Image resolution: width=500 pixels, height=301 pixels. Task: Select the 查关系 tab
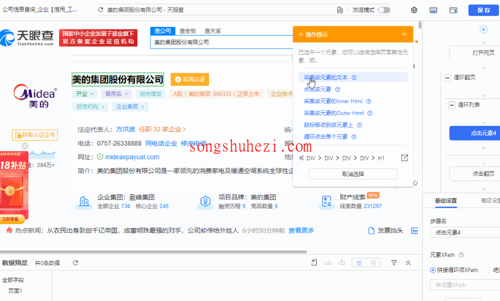pos(213,31)
